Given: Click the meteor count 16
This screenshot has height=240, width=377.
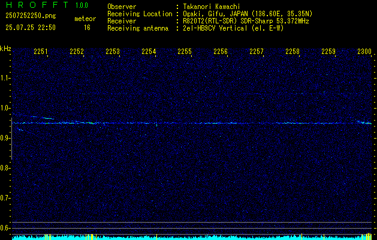Looking at the screenshot, I should tap(87, 28).
